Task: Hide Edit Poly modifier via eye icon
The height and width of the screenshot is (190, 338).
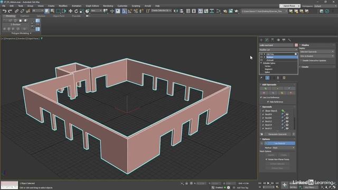Action: pyautogui.click(x=261, y=54)
